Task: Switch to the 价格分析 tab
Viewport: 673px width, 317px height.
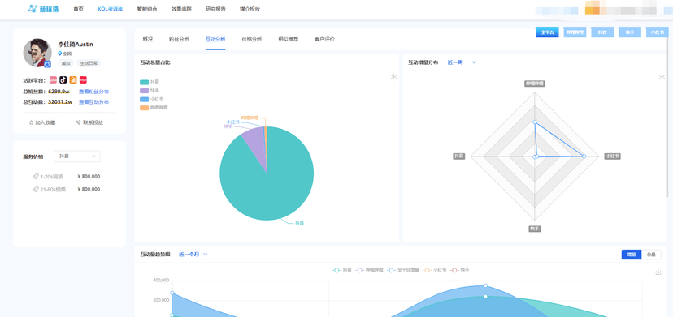Action: click(252, 40)
